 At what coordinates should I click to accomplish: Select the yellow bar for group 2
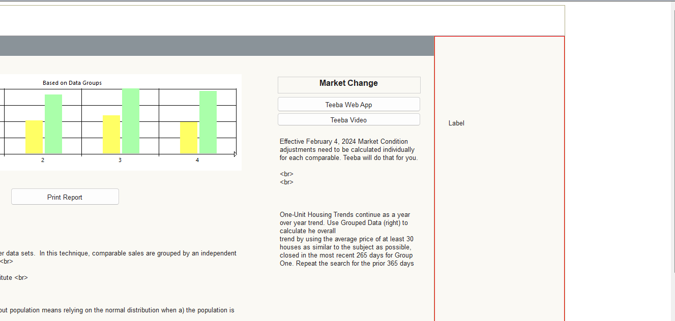34,137
